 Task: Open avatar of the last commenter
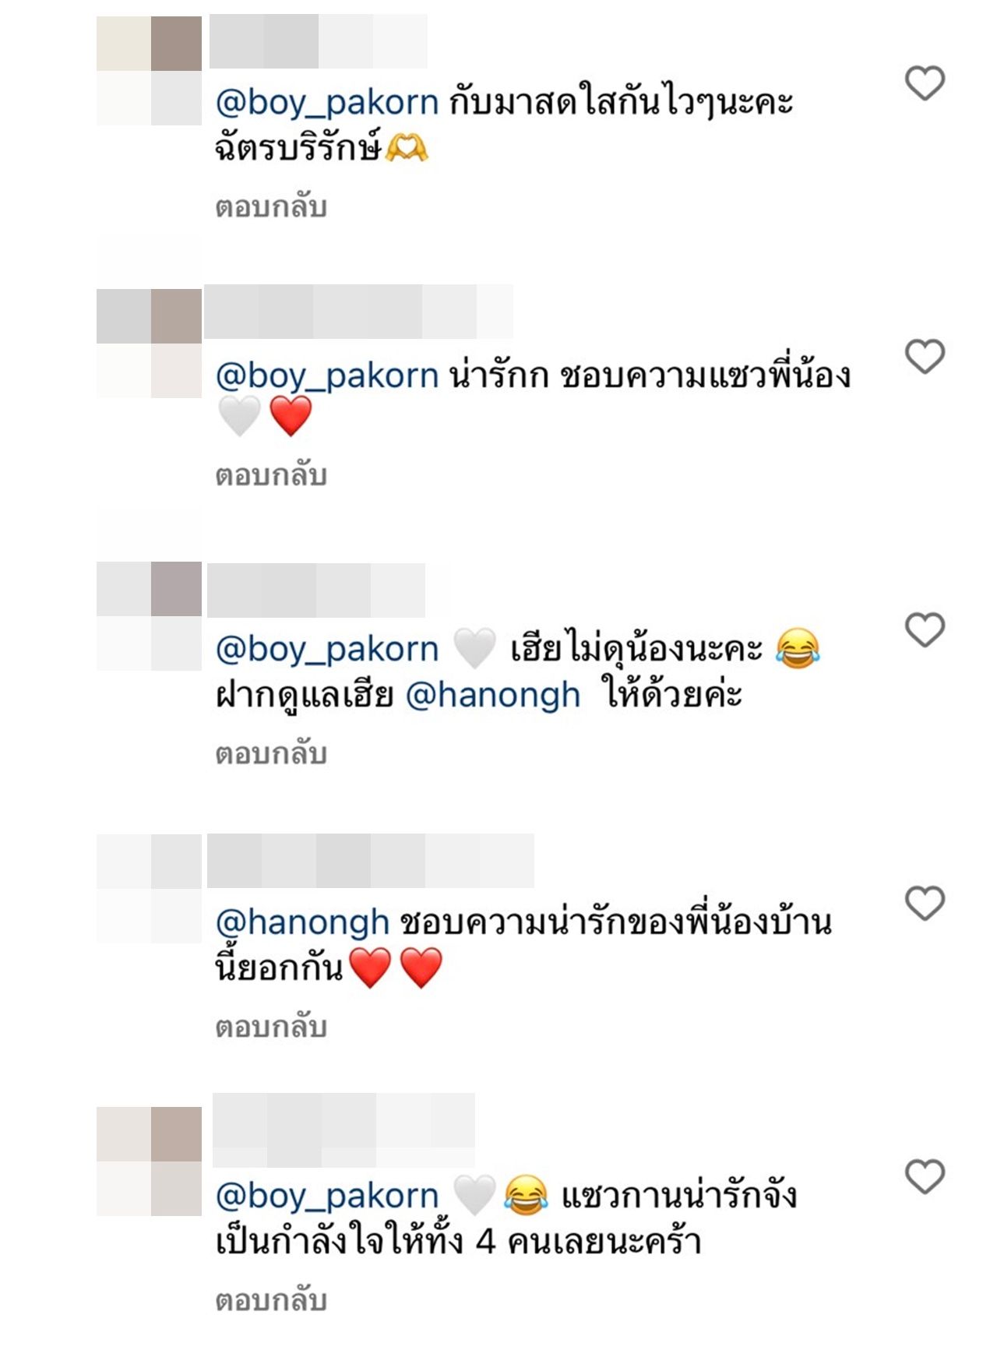149,1161
